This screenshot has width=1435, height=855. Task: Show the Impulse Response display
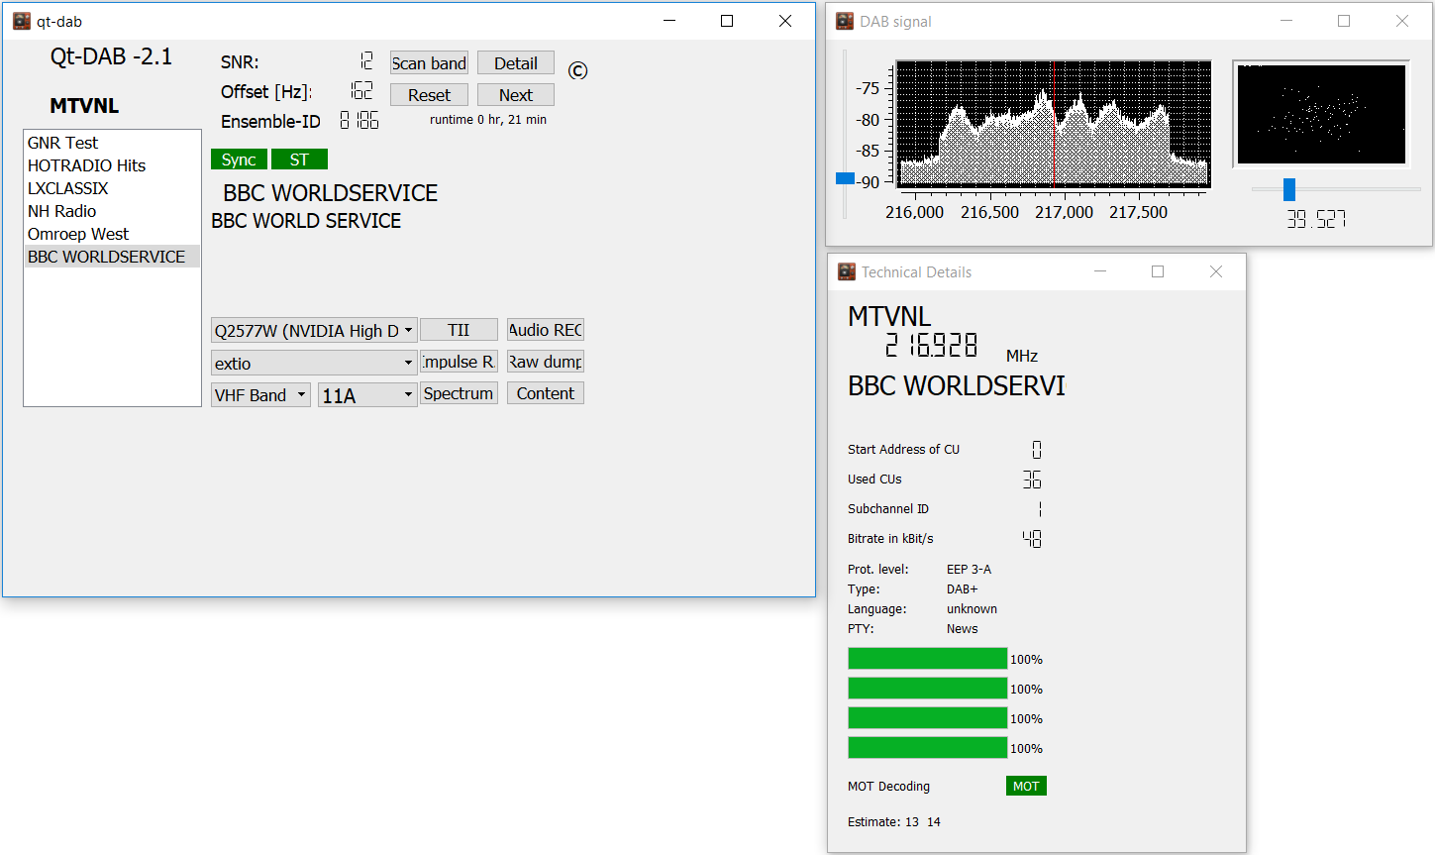click(459, 362)
